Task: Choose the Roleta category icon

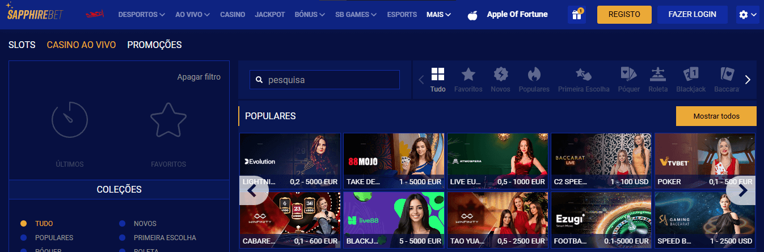Action: 658,75
